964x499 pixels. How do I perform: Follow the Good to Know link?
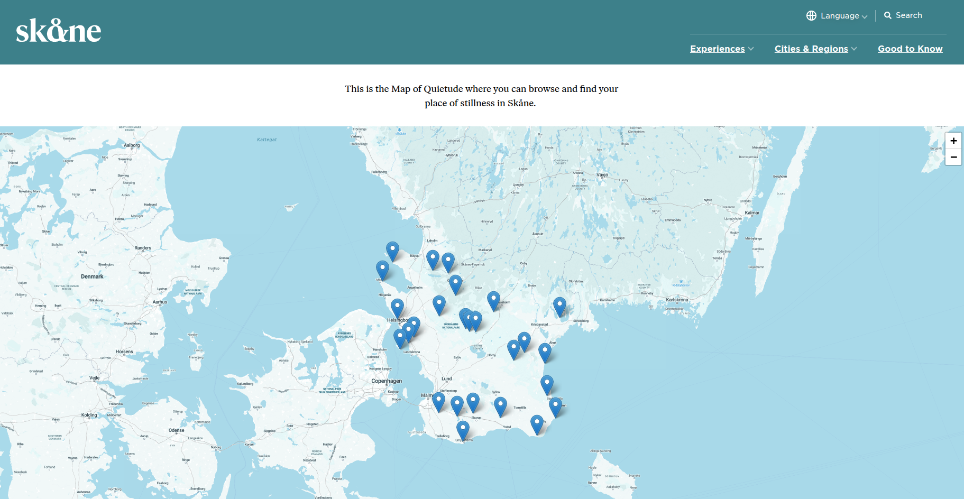(910, 49)
